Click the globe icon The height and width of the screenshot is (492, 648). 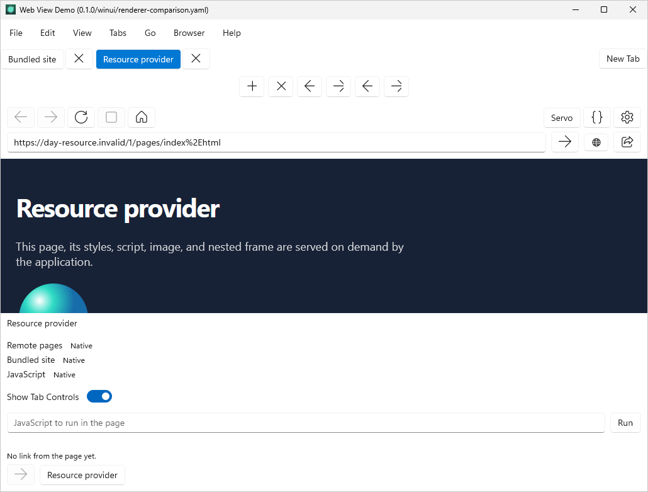click(596, 142)
